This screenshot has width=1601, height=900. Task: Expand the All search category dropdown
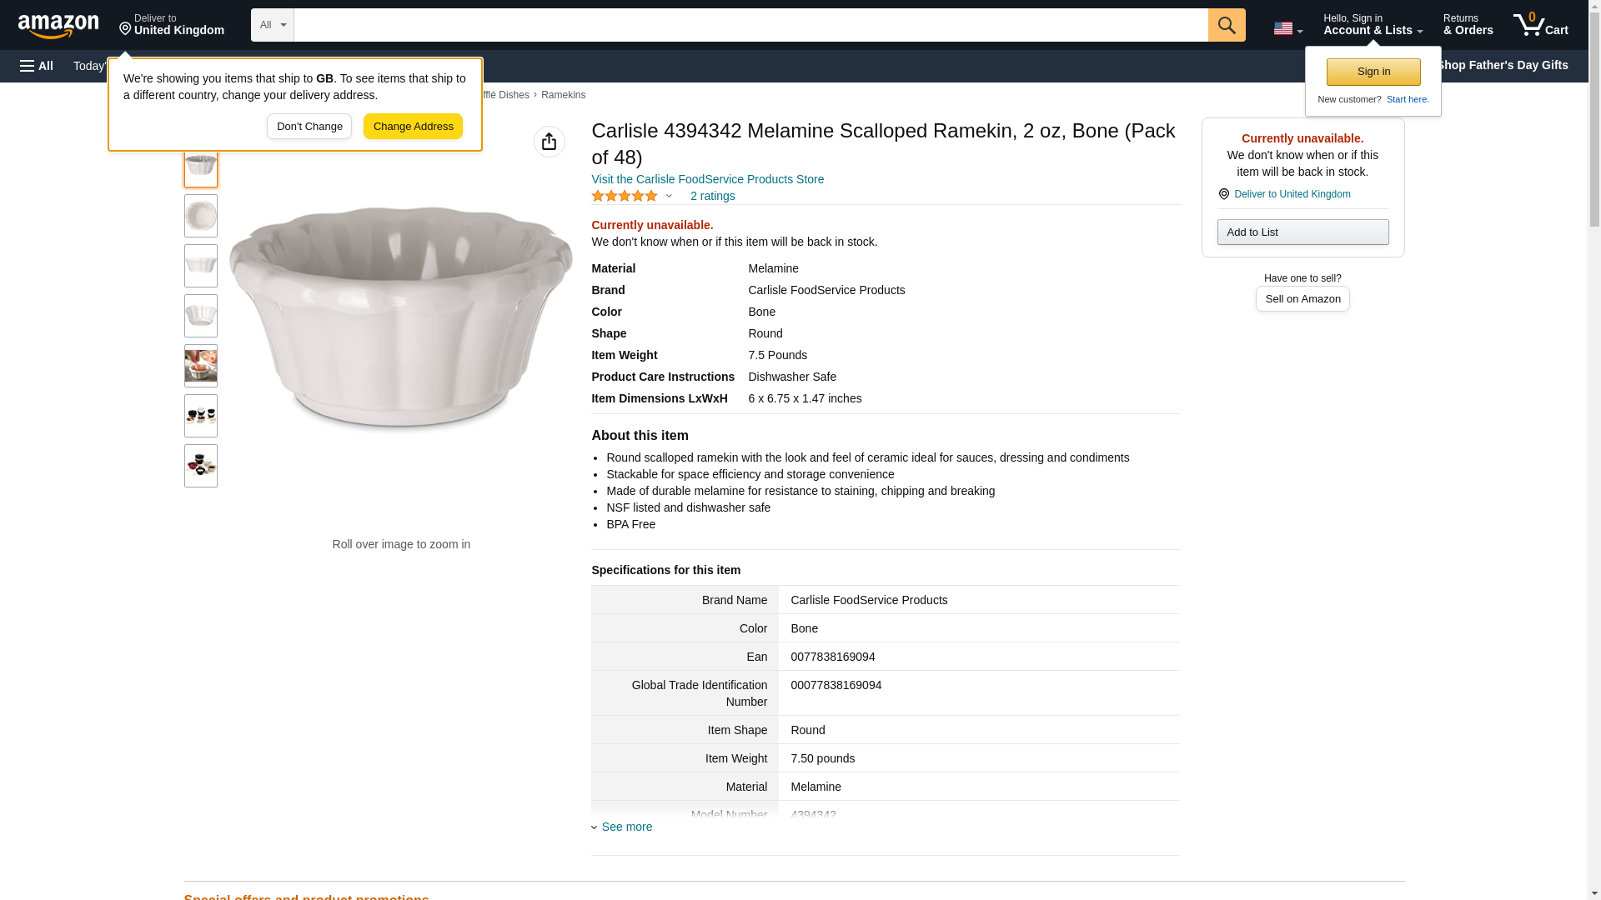tap(273, 25)
